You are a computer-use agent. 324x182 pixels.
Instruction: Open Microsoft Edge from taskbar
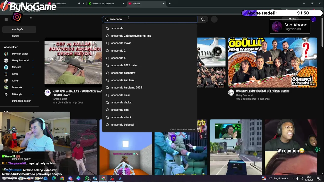(x=54, y=178)
